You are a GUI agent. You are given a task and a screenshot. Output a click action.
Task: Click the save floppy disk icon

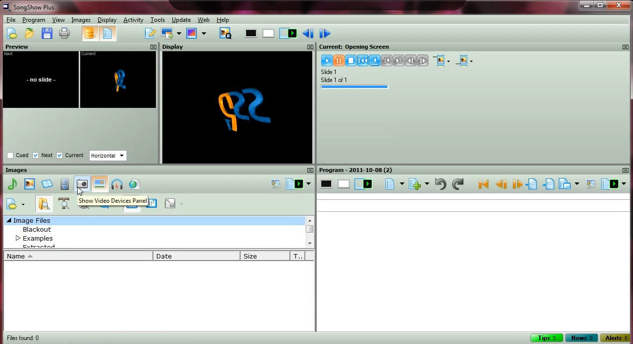tap(47, 33)
